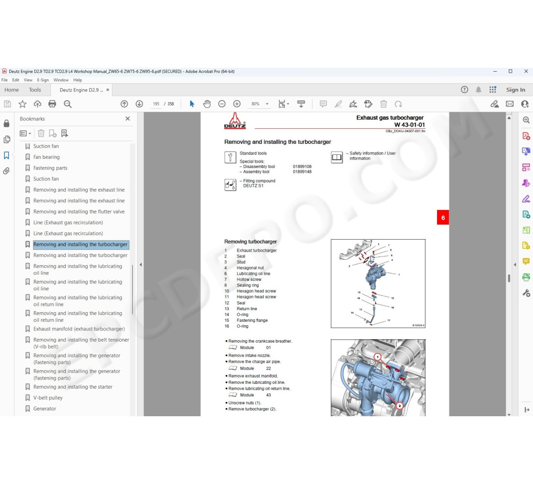Viewport: 533px width, 484px height.
Task: Click the Share link icon
Action: tap(495, 104)
